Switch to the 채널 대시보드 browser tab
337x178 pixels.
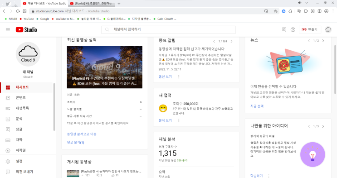(44, 4)
